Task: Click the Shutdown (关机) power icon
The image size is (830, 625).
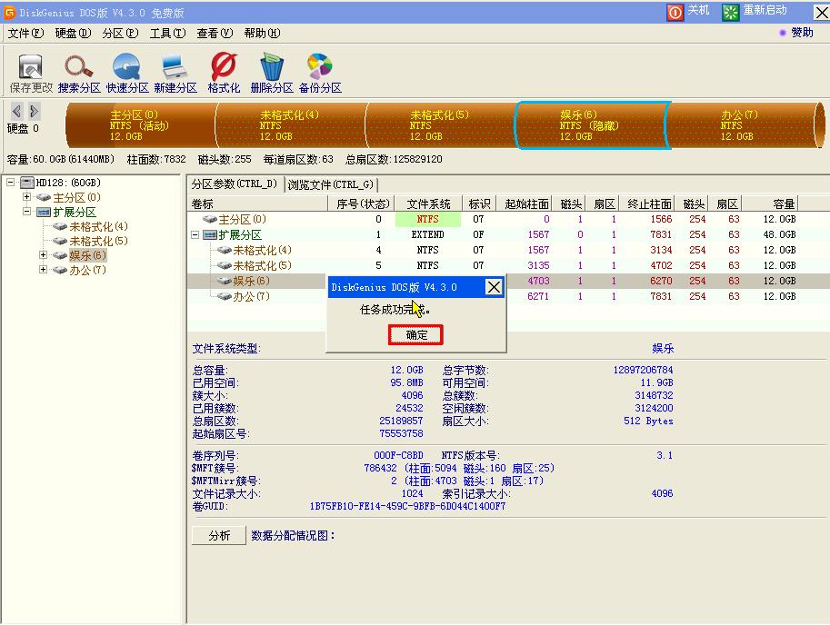Action: point(675,12)
